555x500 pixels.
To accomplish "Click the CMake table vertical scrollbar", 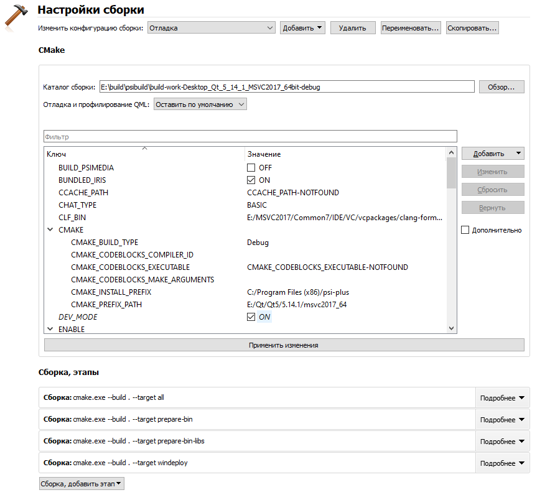I will pos(451,243).
